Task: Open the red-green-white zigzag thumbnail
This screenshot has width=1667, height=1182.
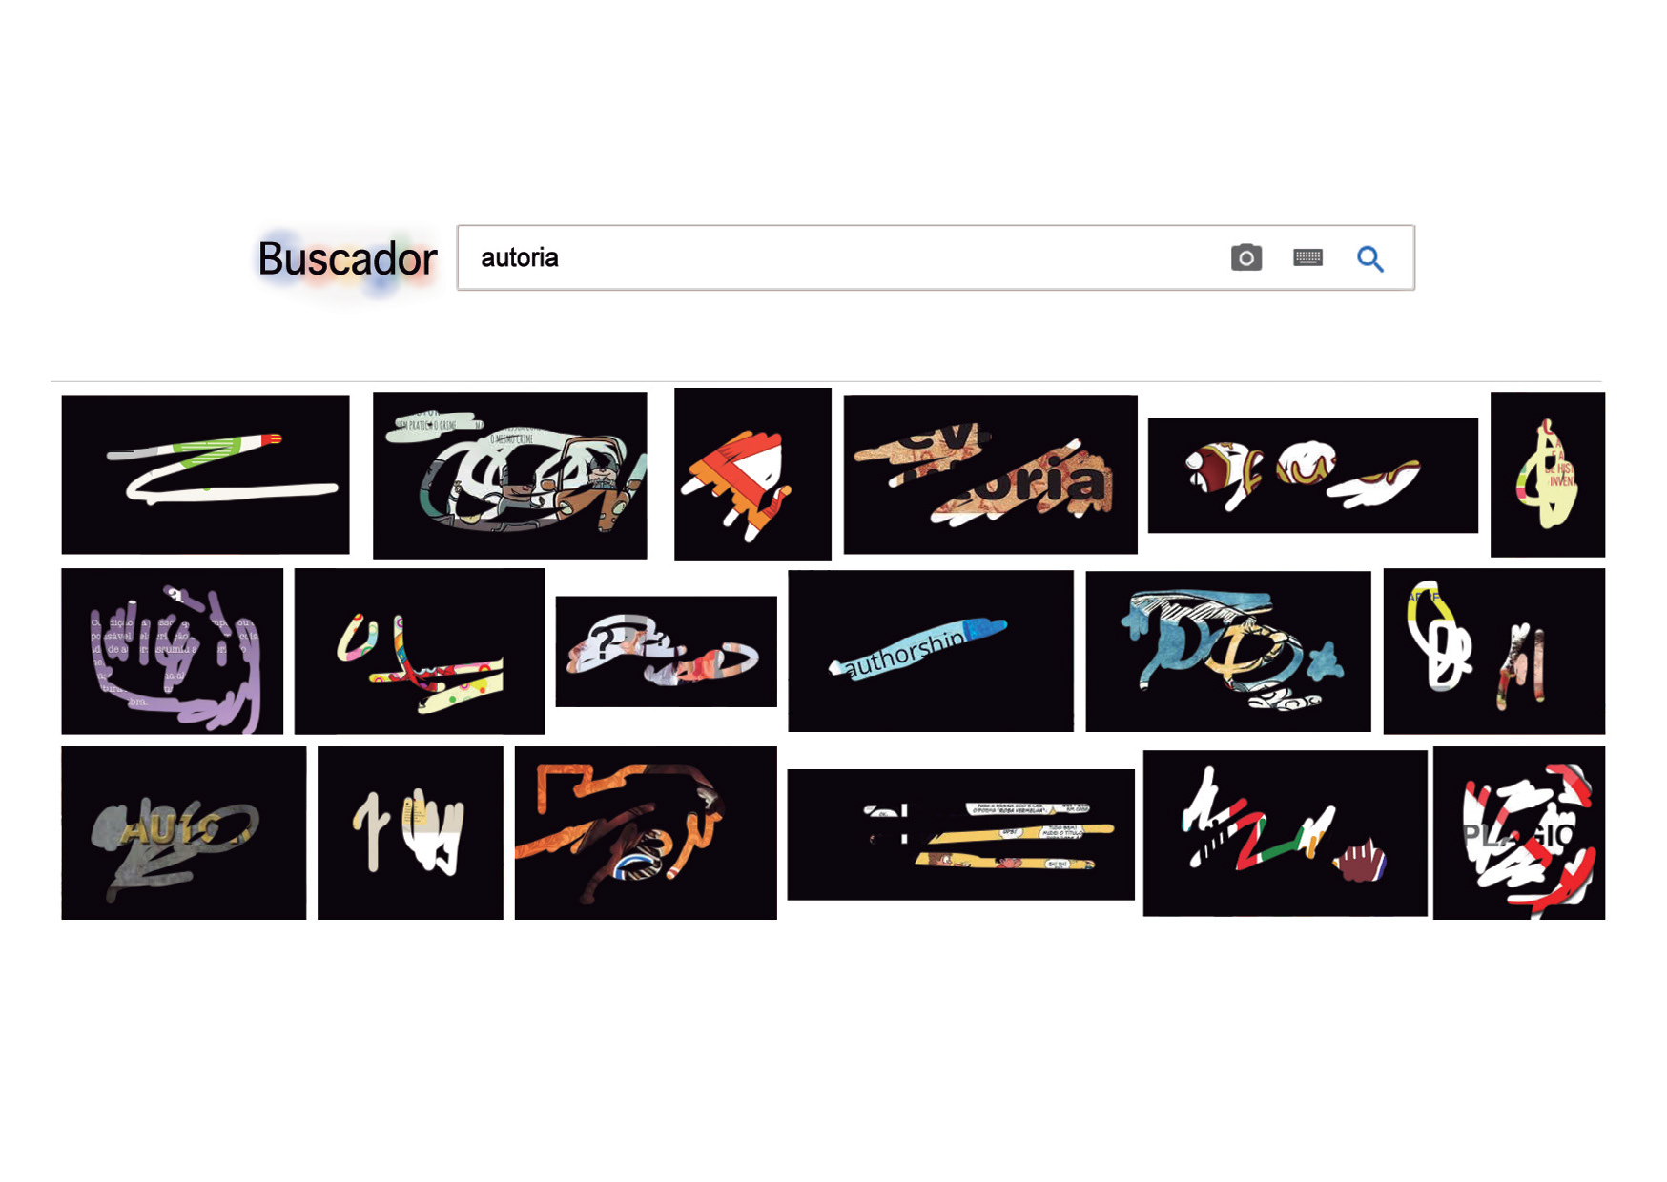Action: 1286,833
